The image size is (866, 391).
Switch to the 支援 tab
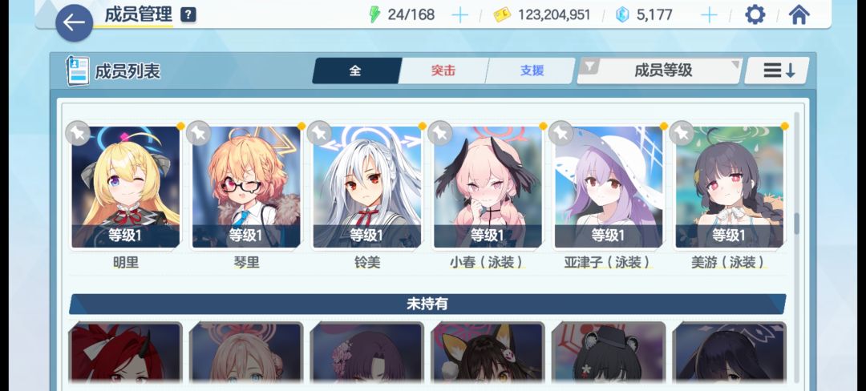pyautogui.click(x=532, y=71)
